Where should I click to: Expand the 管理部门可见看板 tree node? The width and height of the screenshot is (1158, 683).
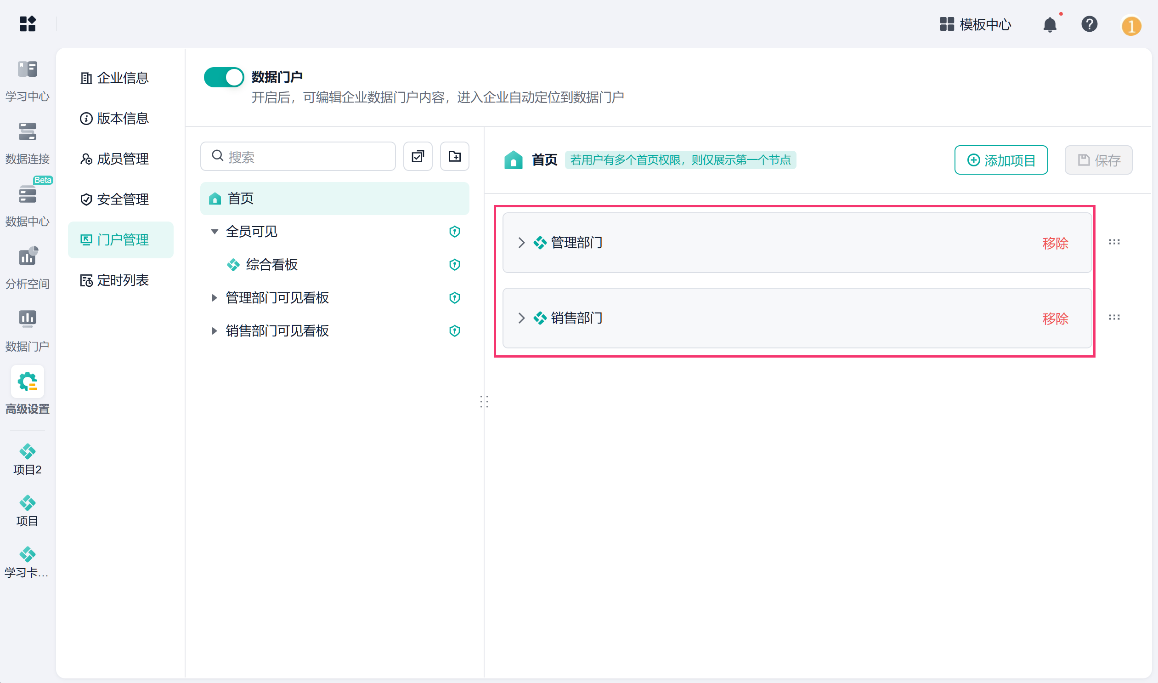click(x=215, y=298)
